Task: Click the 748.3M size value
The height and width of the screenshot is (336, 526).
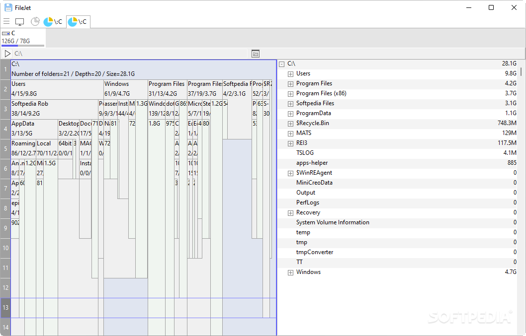Action: click(x=507, y=123)
